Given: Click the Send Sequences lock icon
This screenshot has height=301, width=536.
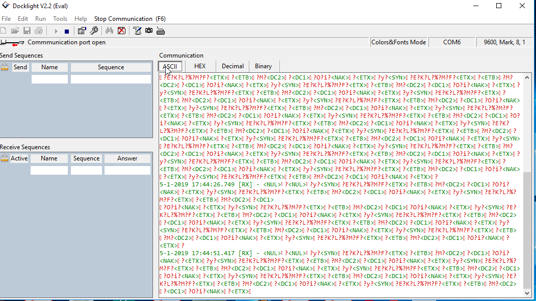Looking at the screenshot, I should click(x=5, y=67).
